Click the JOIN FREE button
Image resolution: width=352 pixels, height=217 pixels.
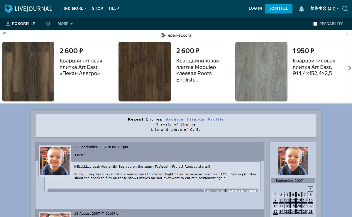point(279,9)
